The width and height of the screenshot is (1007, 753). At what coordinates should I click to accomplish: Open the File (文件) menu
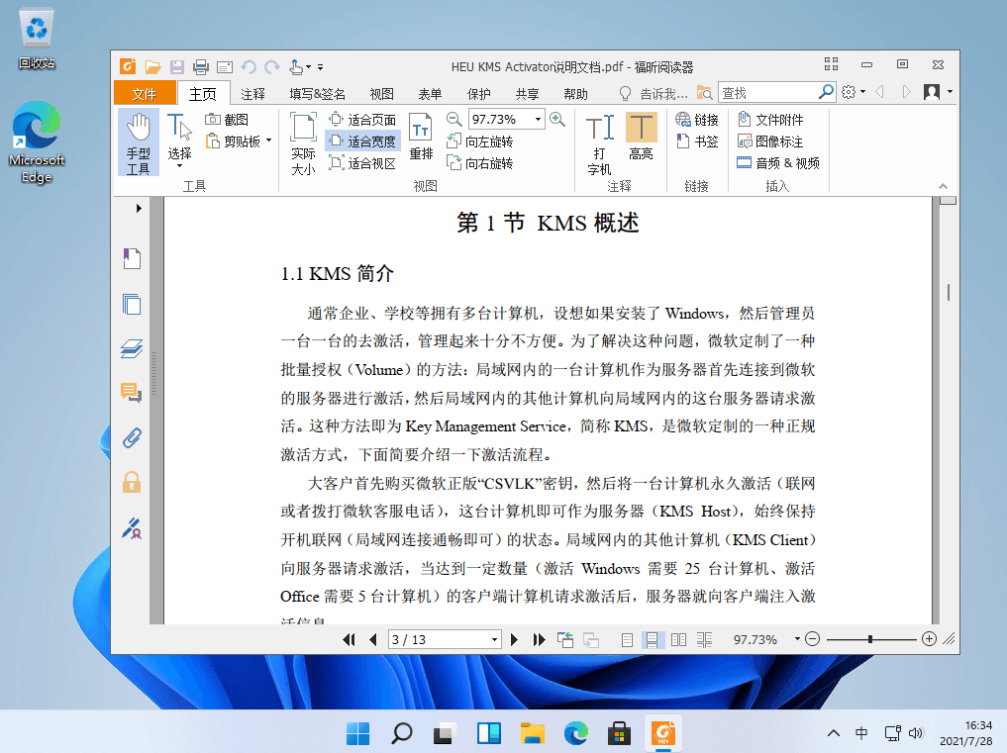point(145,94)
